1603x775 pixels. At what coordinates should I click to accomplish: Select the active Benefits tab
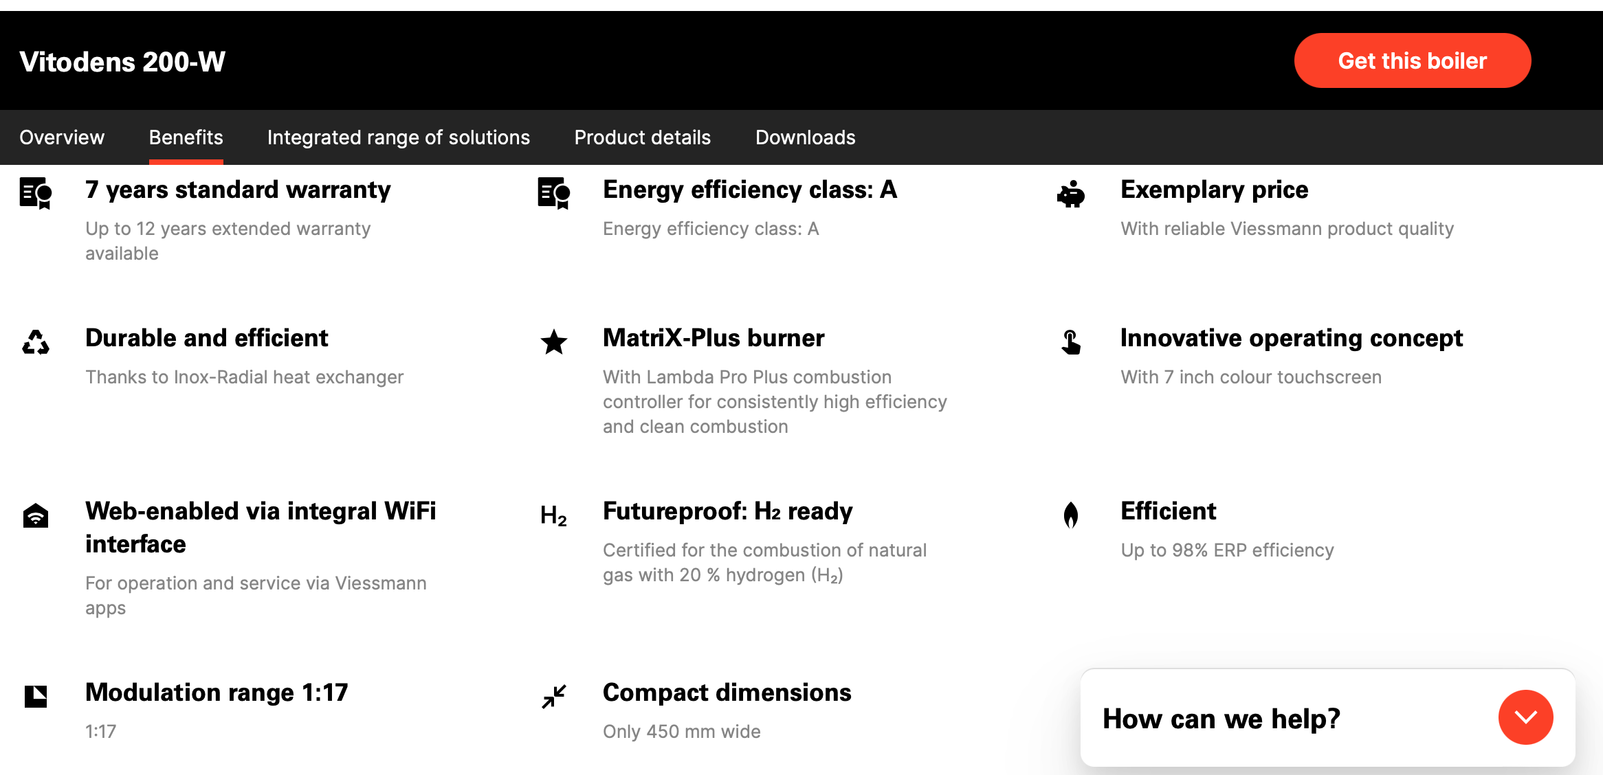186,137
